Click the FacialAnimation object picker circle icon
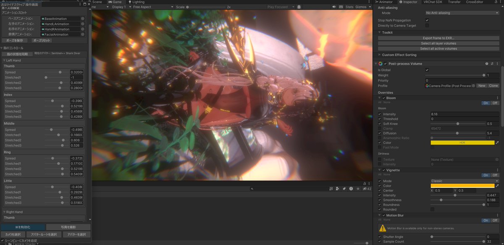504x245 pixels. point(83,34)
